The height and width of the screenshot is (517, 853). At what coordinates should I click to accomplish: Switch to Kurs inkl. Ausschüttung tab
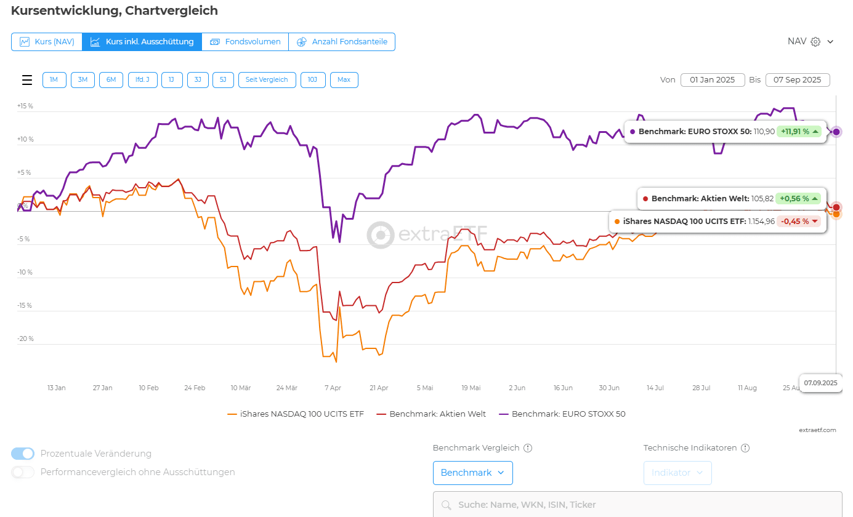click(x=142, y=42)
